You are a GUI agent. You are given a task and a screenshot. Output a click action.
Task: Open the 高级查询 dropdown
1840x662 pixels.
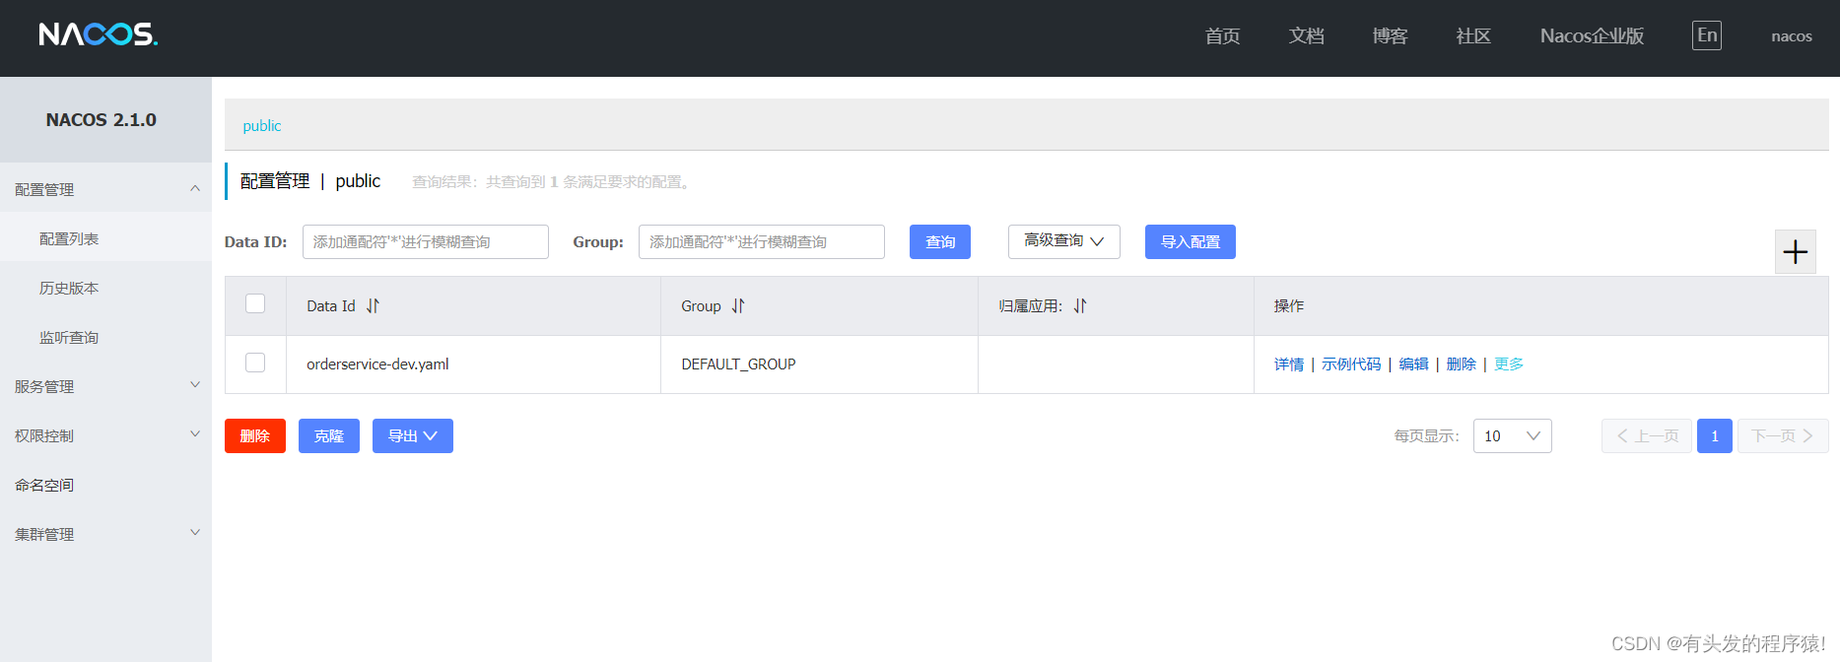click(x=1063, y=241)
